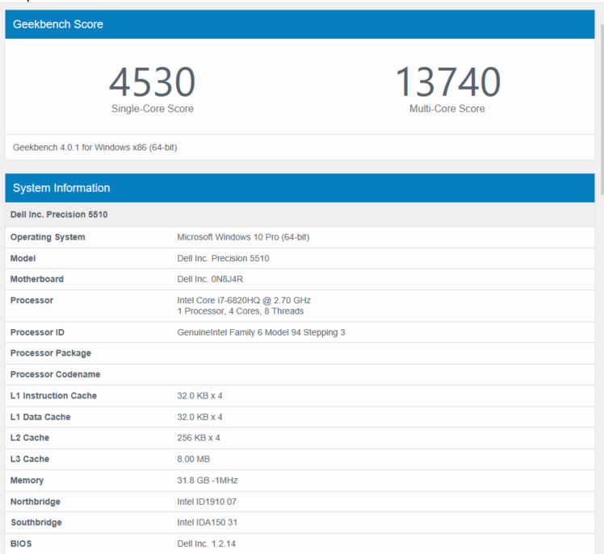Select L1 Data Cache value 32.0 KB x 4
Image resolution: width=604 pixels, height=554 pixels.
coord(199,417)
